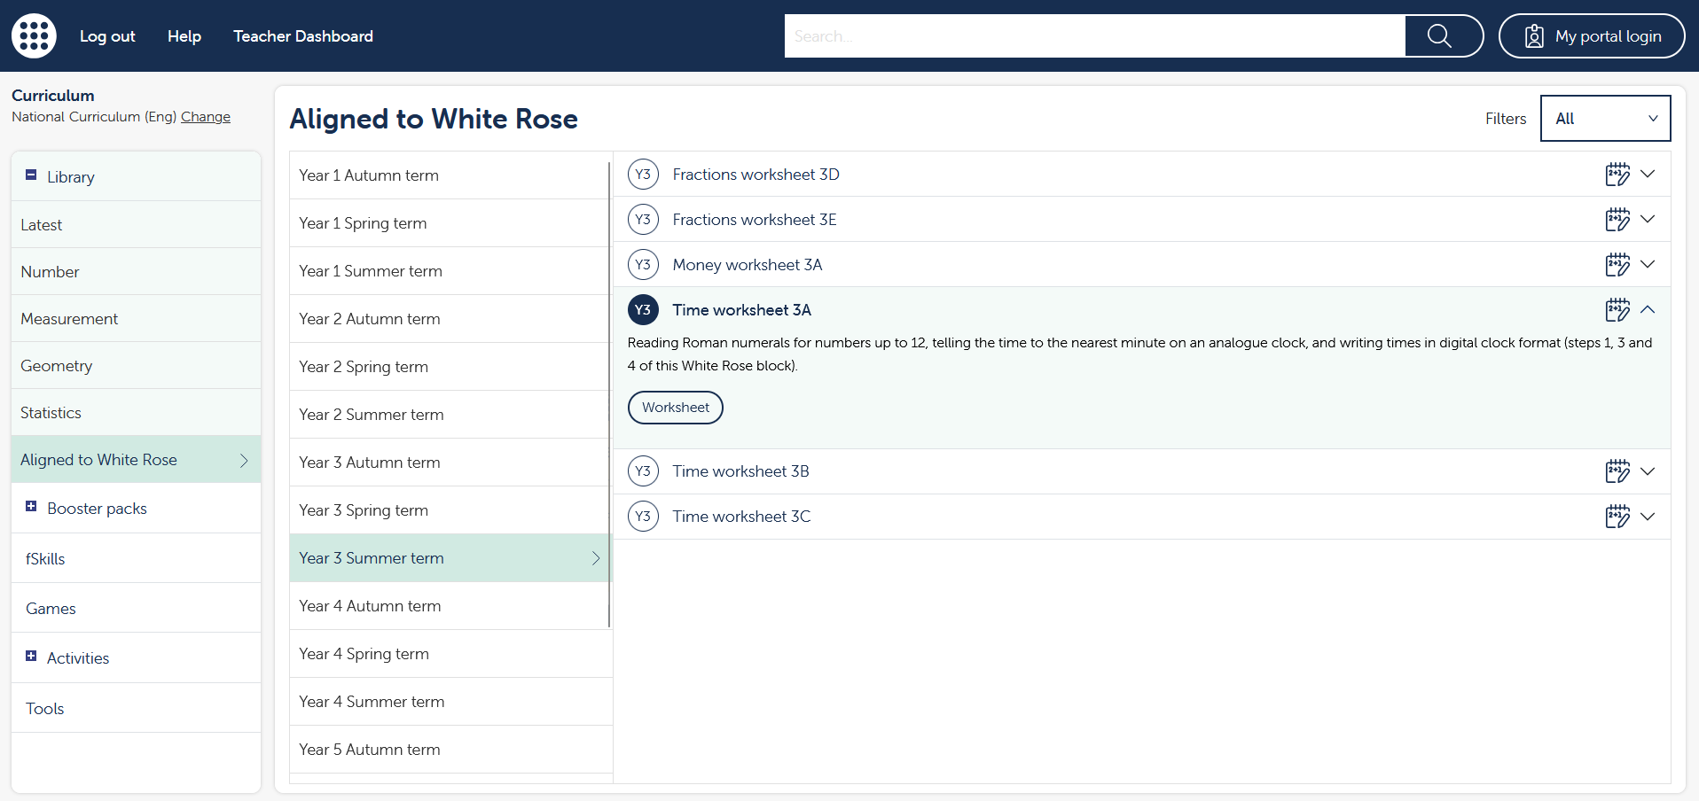This screenshot has width=1699, height=801.
Task: Click Booster packs label
Action: coord(97,509)
